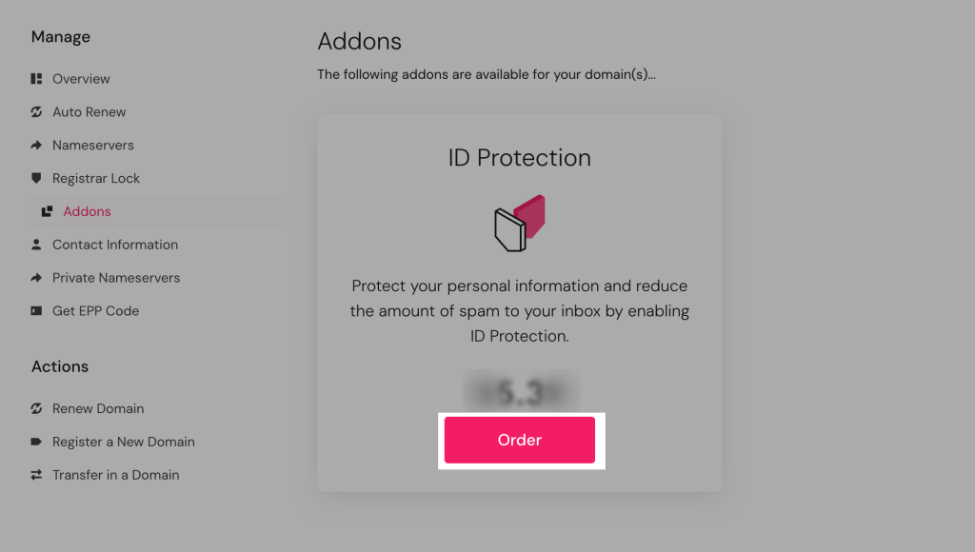The width and height of the screenshot is (975, 552).
Task: Open the Overview menu item
Action: tap(81, 79)
